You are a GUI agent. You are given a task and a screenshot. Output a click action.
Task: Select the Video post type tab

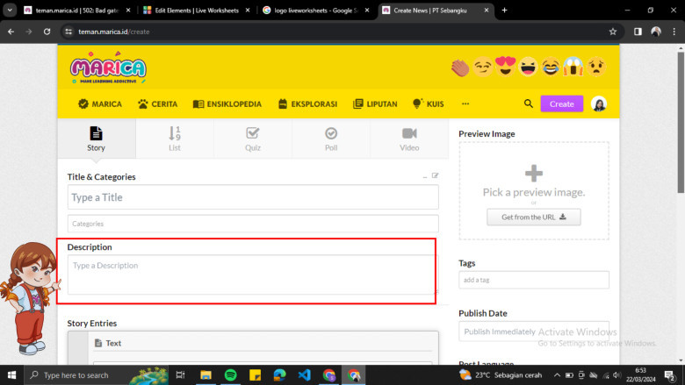coord(409,139)
